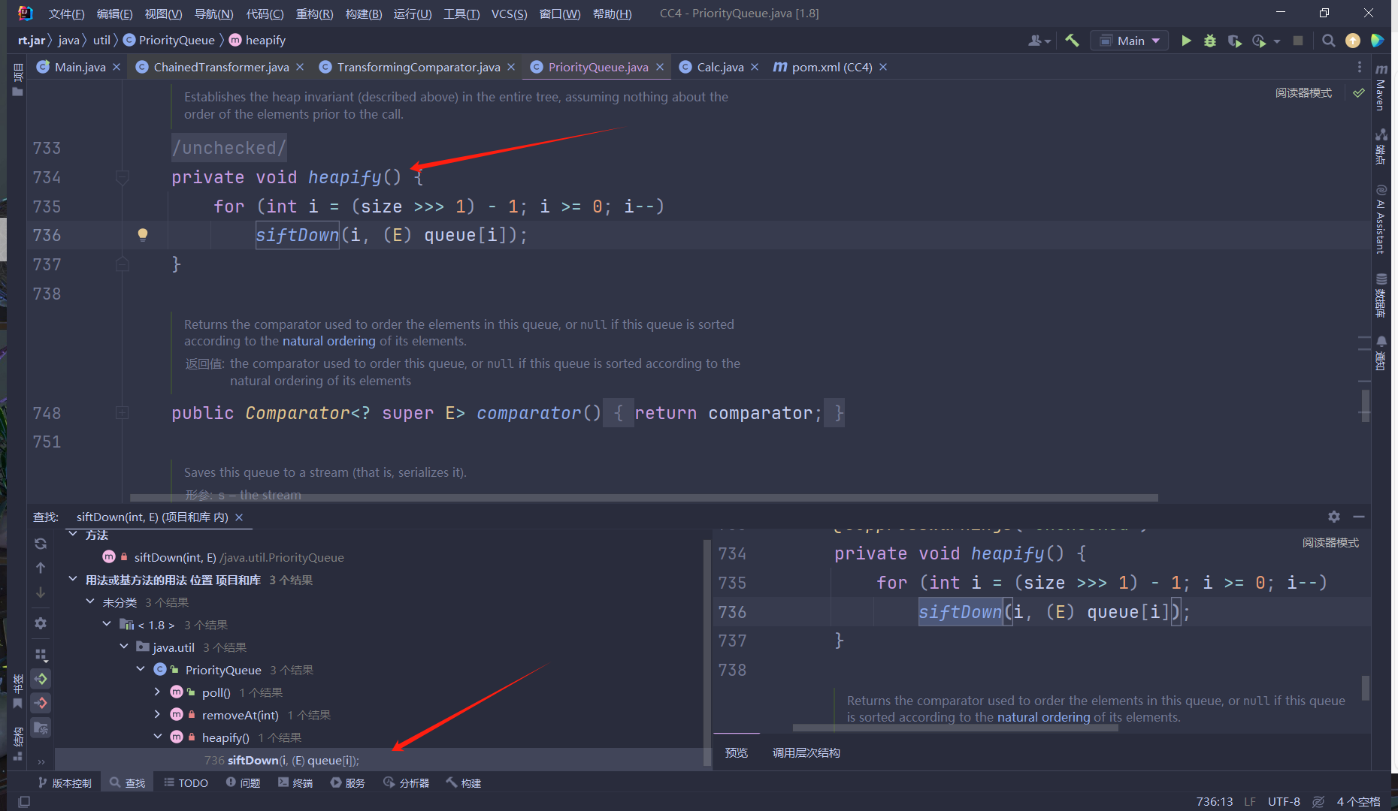Open the VCS(S) menu
Image resolution: width=1398 pixels, height=811 pixels.
509,13
